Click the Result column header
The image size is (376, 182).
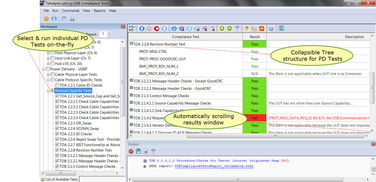click(255, 37)
